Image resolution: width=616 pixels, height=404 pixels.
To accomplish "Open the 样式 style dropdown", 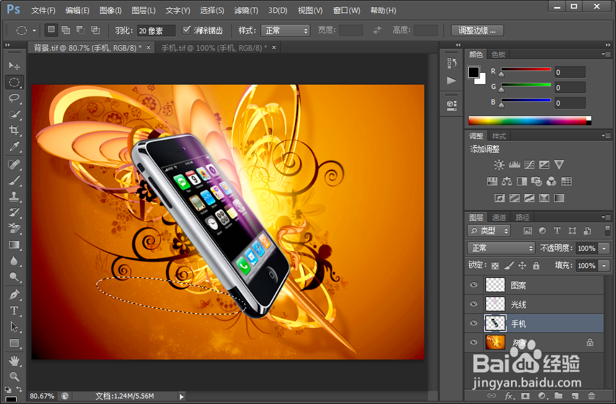I will pyautogui.click(x=285, y=31).
